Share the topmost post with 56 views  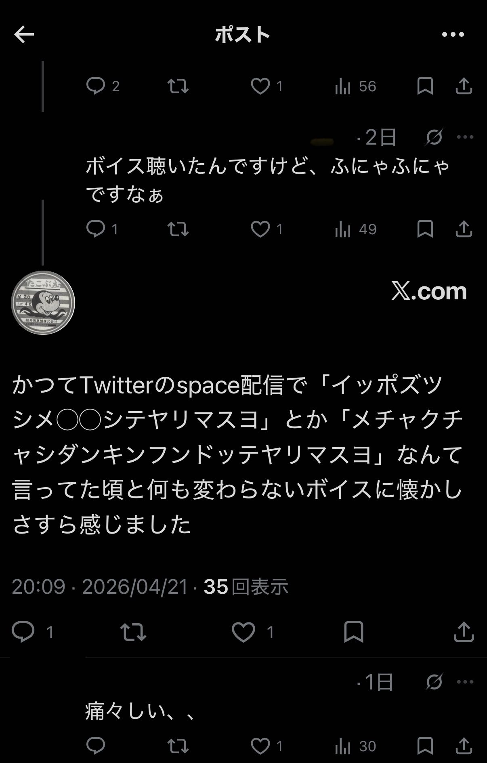click(x=464, y=86)
